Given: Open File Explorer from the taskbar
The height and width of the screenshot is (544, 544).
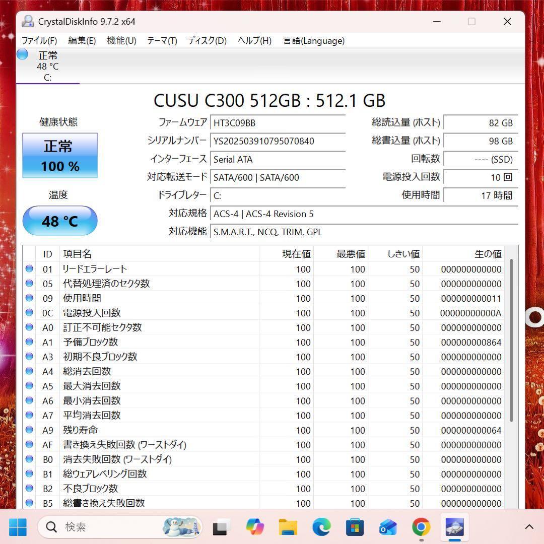Looking at the screenshot, I should [x=287, y=527].
